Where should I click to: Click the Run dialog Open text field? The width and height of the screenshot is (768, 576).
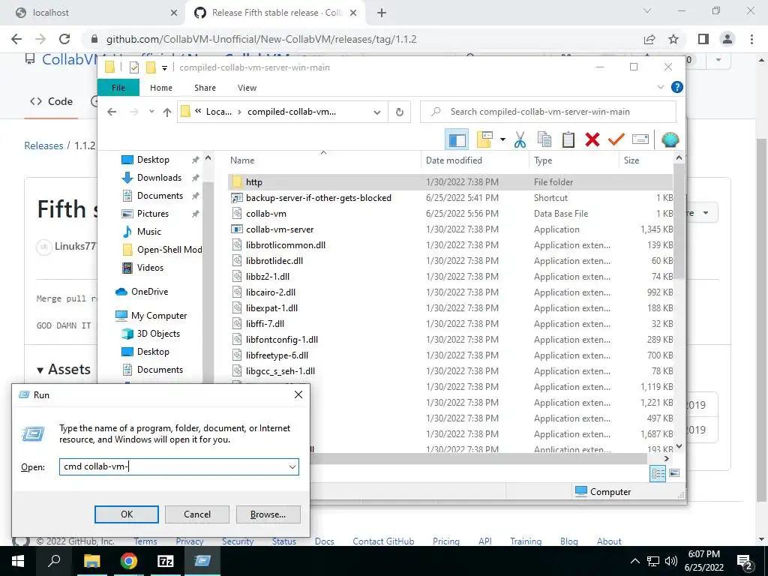click(179, 466)
